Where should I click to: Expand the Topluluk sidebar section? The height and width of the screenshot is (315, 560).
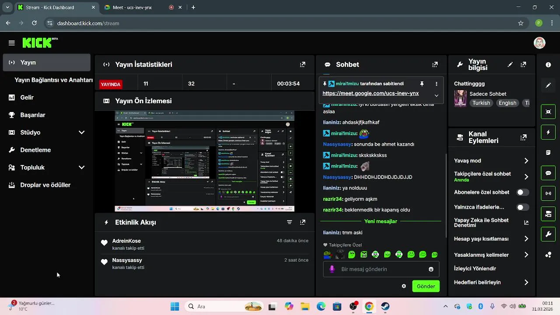point(81,168)
